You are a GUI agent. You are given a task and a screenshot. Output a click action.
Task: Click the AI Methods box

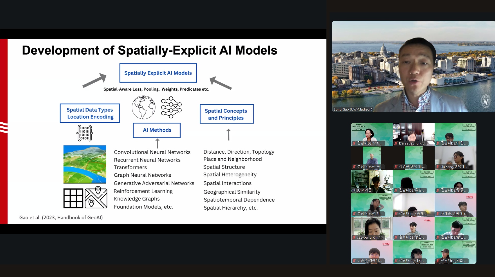click(157, 130)
